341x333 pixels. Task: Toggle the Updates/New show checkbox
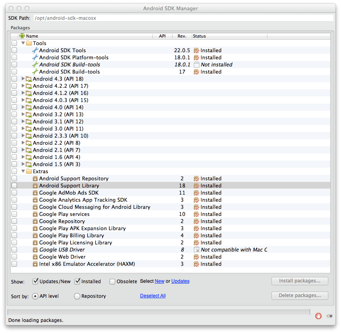pyautogui.click(x=35, y=281)
